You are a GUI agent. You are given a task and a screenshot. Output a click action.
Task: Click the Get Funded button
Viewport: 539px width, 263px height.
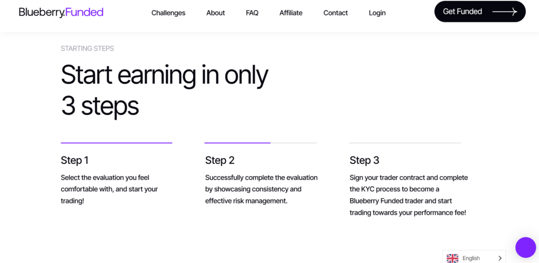coord(480,12)
